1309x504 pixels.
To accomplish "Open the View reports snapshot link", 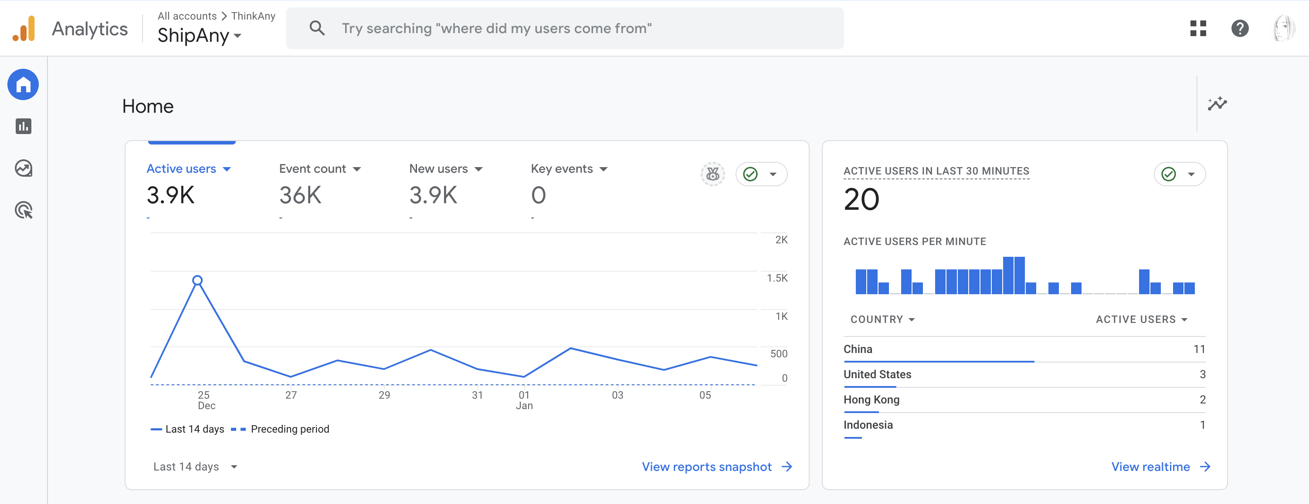I will (716, 467).
